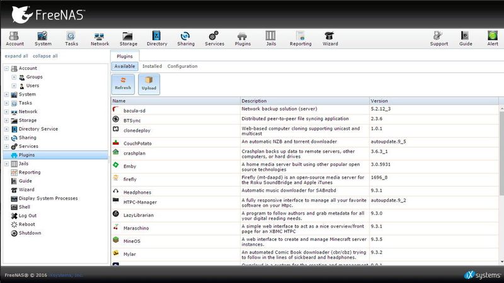The height and width of the screenshot is (283, 504).
Task: Switch to the Installed tab
Action: pyautogui.click(x=152, y=66)
